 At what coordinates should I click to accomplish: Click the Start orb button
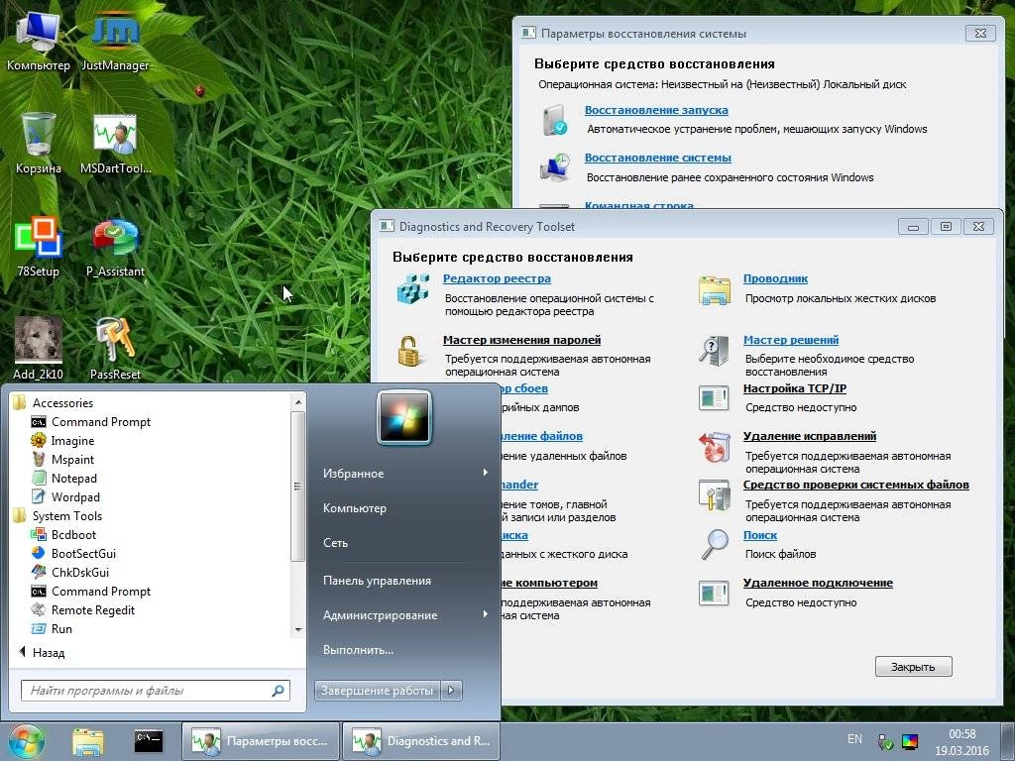pyautogui.click(x=26, y=741)
